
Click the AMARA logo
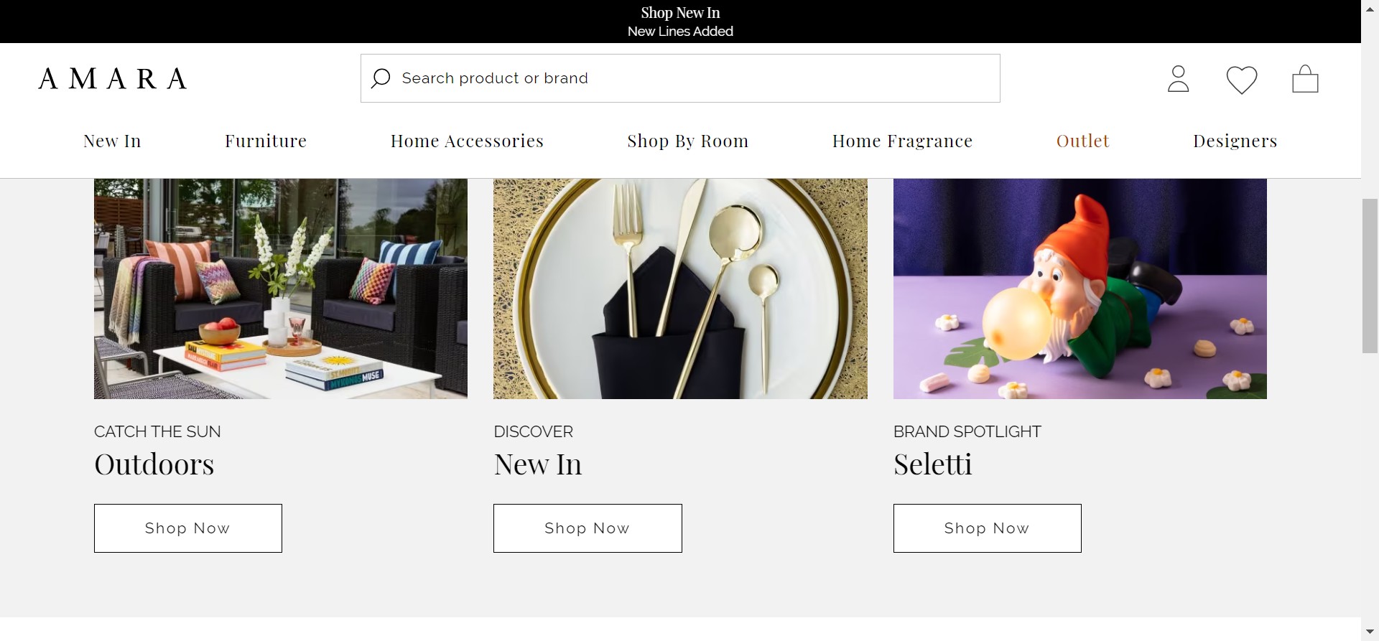[x=113, y=78]
